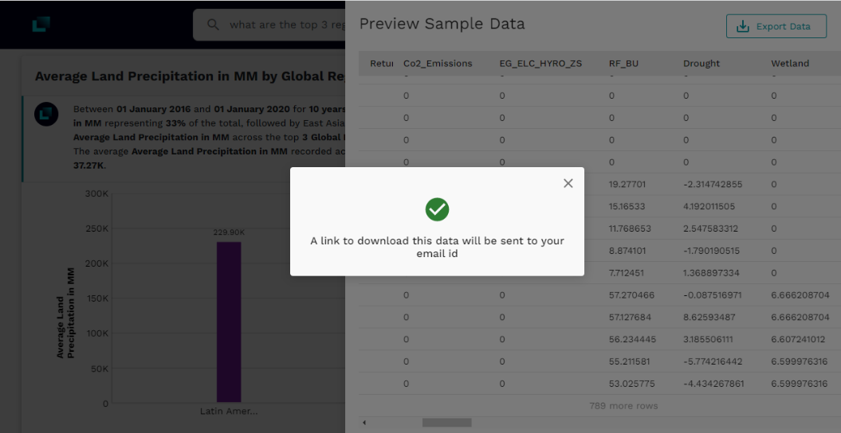
Task: Select cell value 19.27701
Action: tap(627, 184)
